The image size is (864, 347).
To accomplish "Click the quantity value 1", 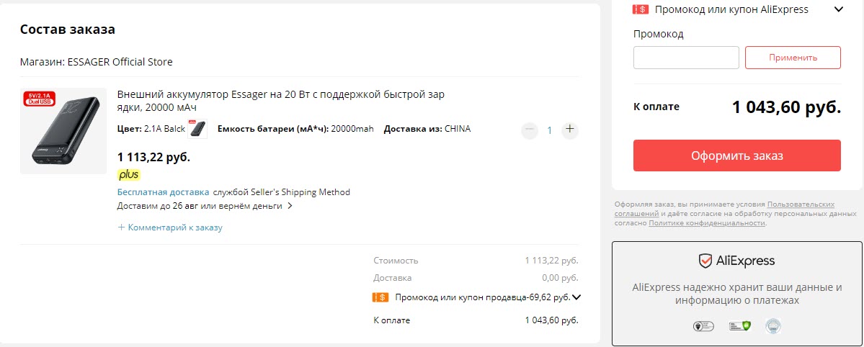I will [549, 130].
